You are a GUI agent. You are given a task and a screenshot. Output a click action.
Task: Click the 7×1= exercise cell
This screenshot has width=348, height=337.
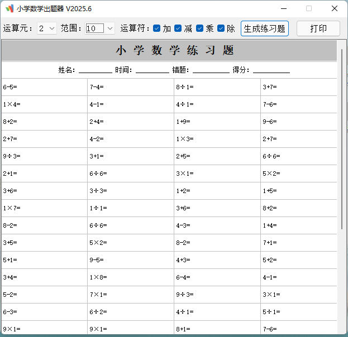(131, 295)
